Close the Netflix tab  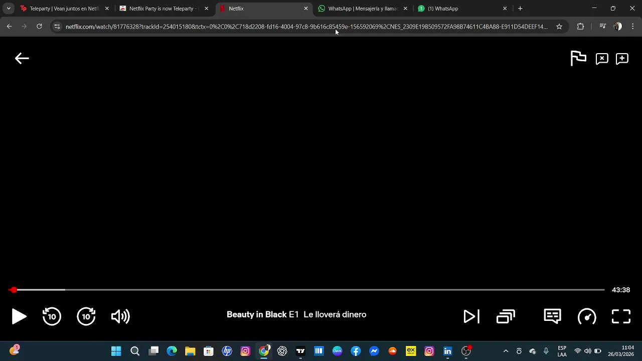coord(306,9)
